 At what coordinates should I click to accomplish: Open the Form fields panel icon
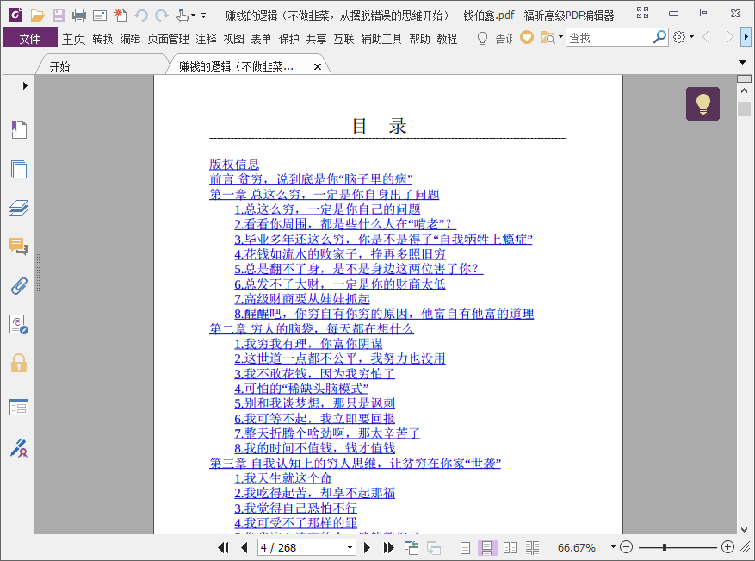pos(19,408)
